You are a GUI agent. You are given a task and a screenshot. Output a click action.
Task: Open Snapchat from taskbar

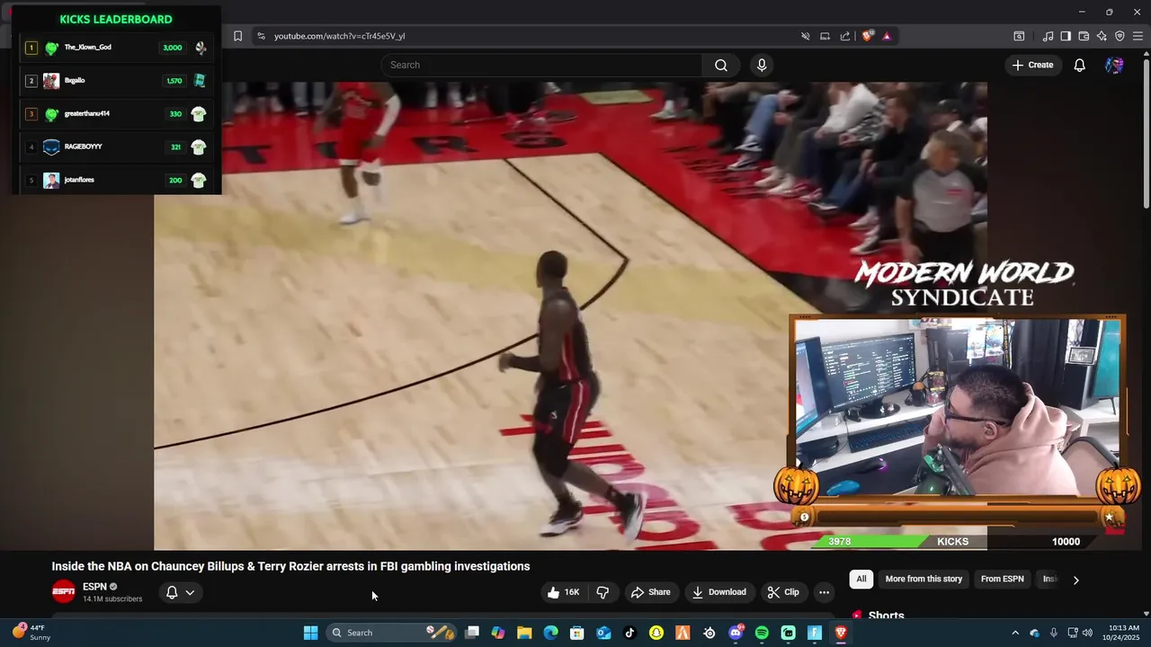656,633
